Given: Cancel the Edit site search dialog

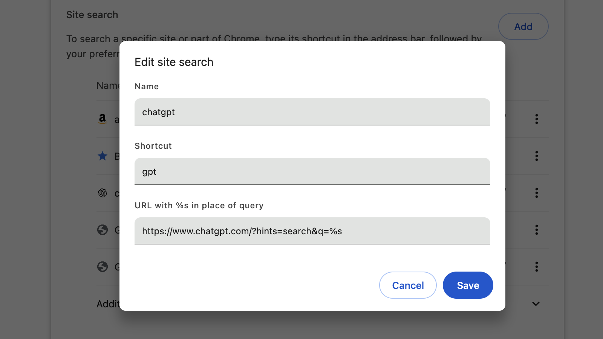Looking at the screenshot, I should [x=408, y=285].
